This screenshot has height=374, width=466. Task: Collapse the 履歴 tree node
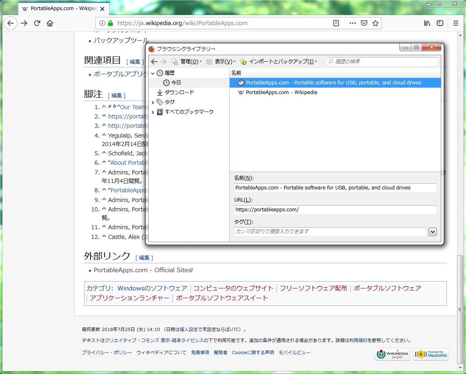pyautogui.click(x=153, y=73)
